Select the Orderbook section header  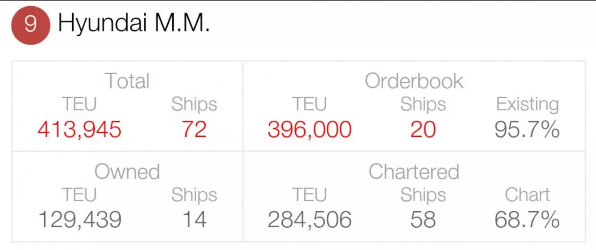coord(414,81)
